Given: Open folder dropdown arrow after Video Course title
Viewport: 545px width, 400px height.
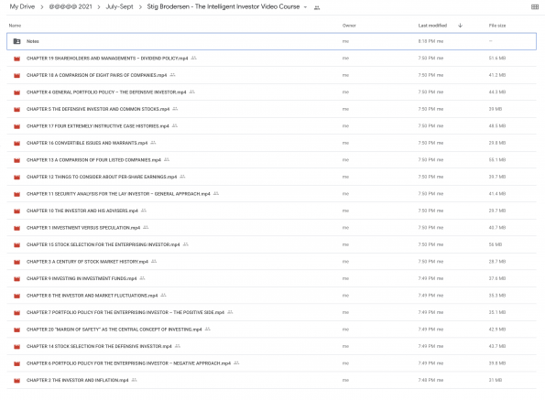Looking at the screenshot, I should pyautogui.click(x=305, y=7).
